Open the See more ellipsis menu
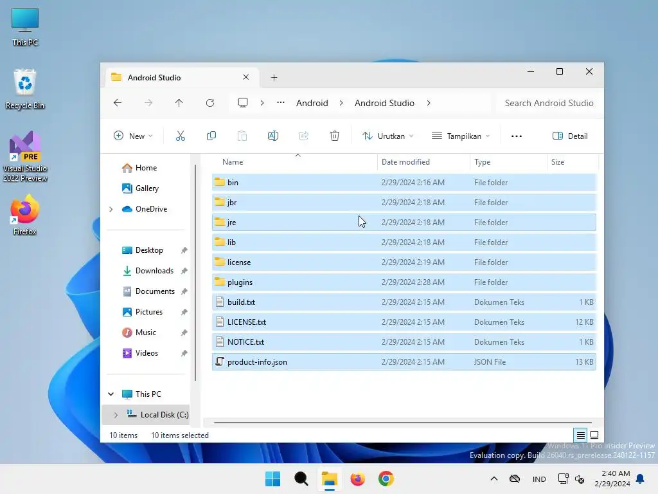658x494 pixels. click(517, 136)
